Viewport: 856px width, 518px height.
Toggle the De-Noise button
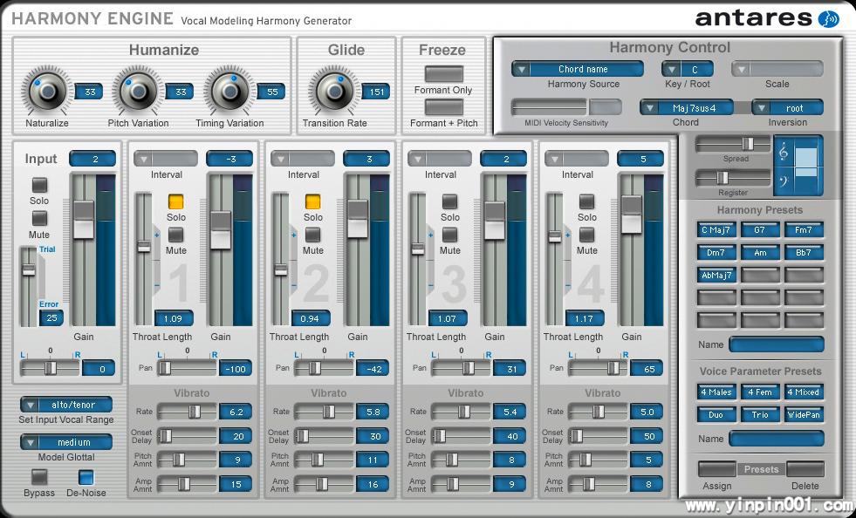86,477
